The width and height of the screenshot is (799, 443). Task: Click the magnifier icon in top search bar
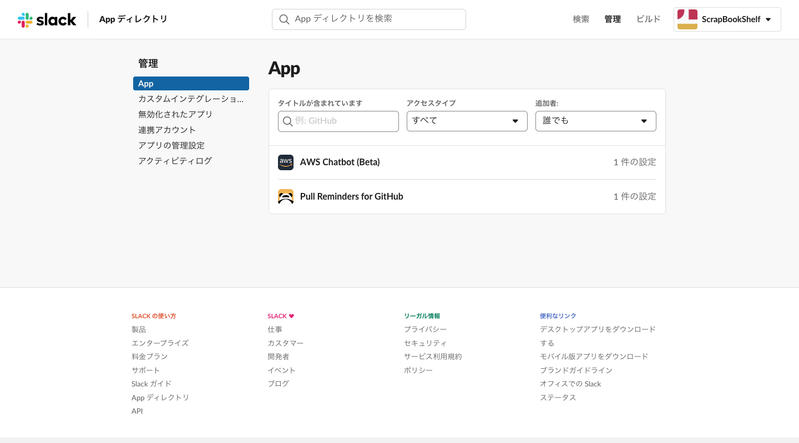pyautogui.click(x=284, y=19)
